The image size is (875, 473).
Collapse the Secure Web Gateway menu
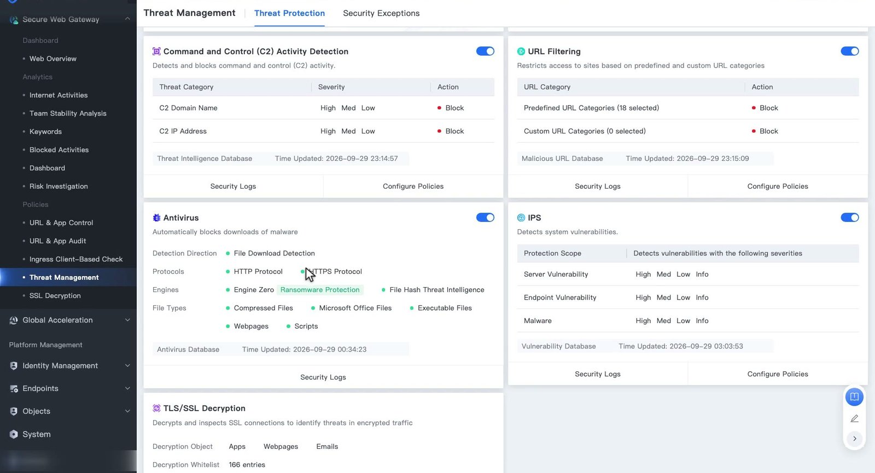[127, 19]
